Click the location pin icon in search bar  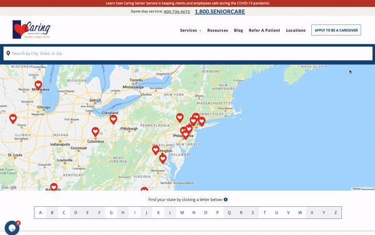pyautogui.click(x=8, y=53)
